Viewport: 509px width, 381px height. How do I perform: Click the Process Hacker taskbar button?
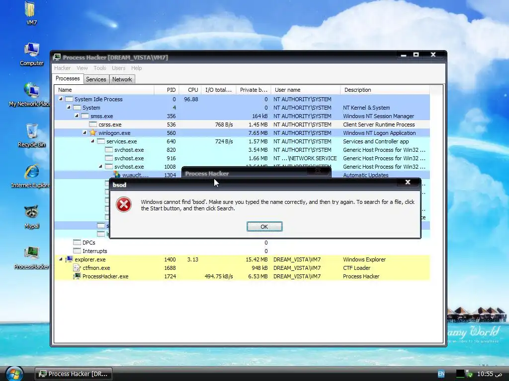(x=74, y=374)
